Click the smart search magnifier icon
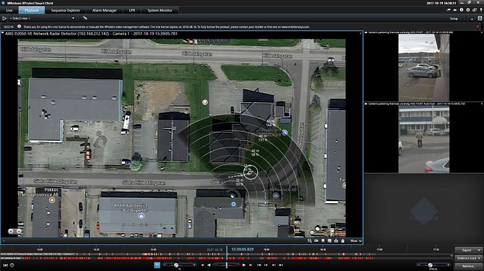484x271 pixels. 309,241
